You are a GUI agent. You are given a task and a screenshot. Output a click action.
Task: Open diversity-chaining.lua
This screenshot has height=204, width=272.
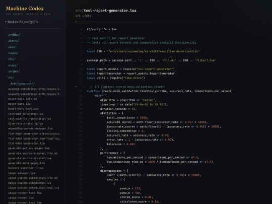pos(26,123)
